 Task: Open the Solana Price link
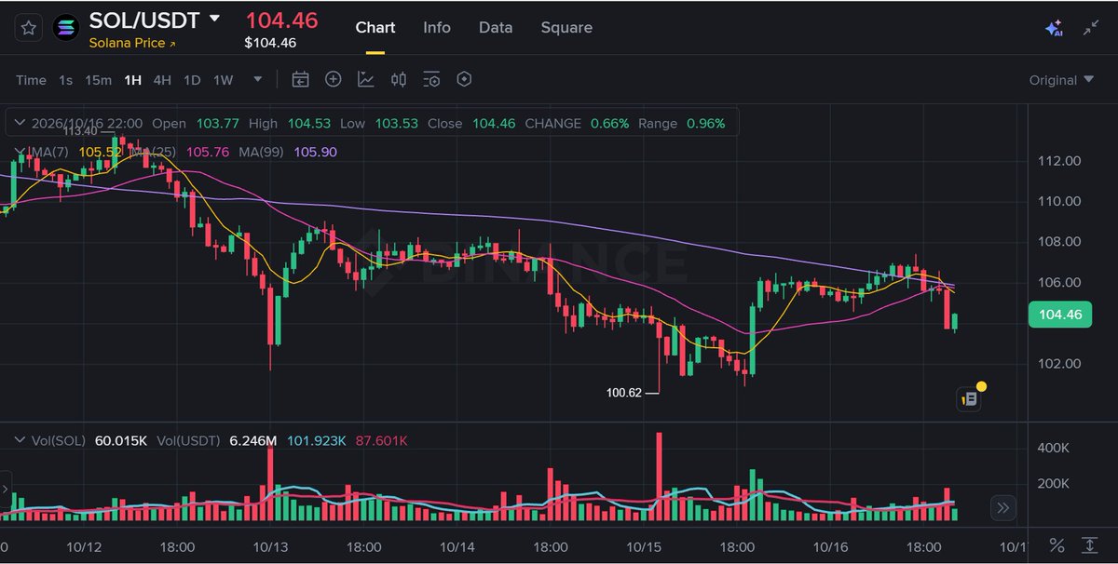pos(132,43)
